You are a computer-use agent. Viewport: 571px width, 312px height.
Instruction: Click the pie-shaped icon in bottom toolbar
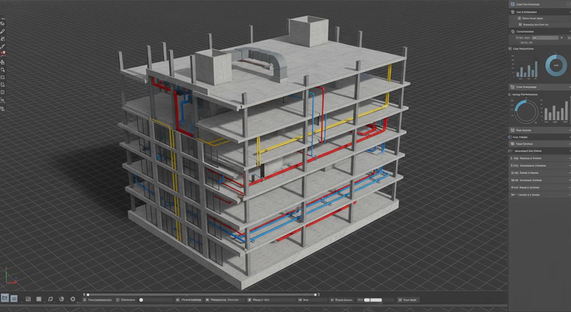[62, 299]
